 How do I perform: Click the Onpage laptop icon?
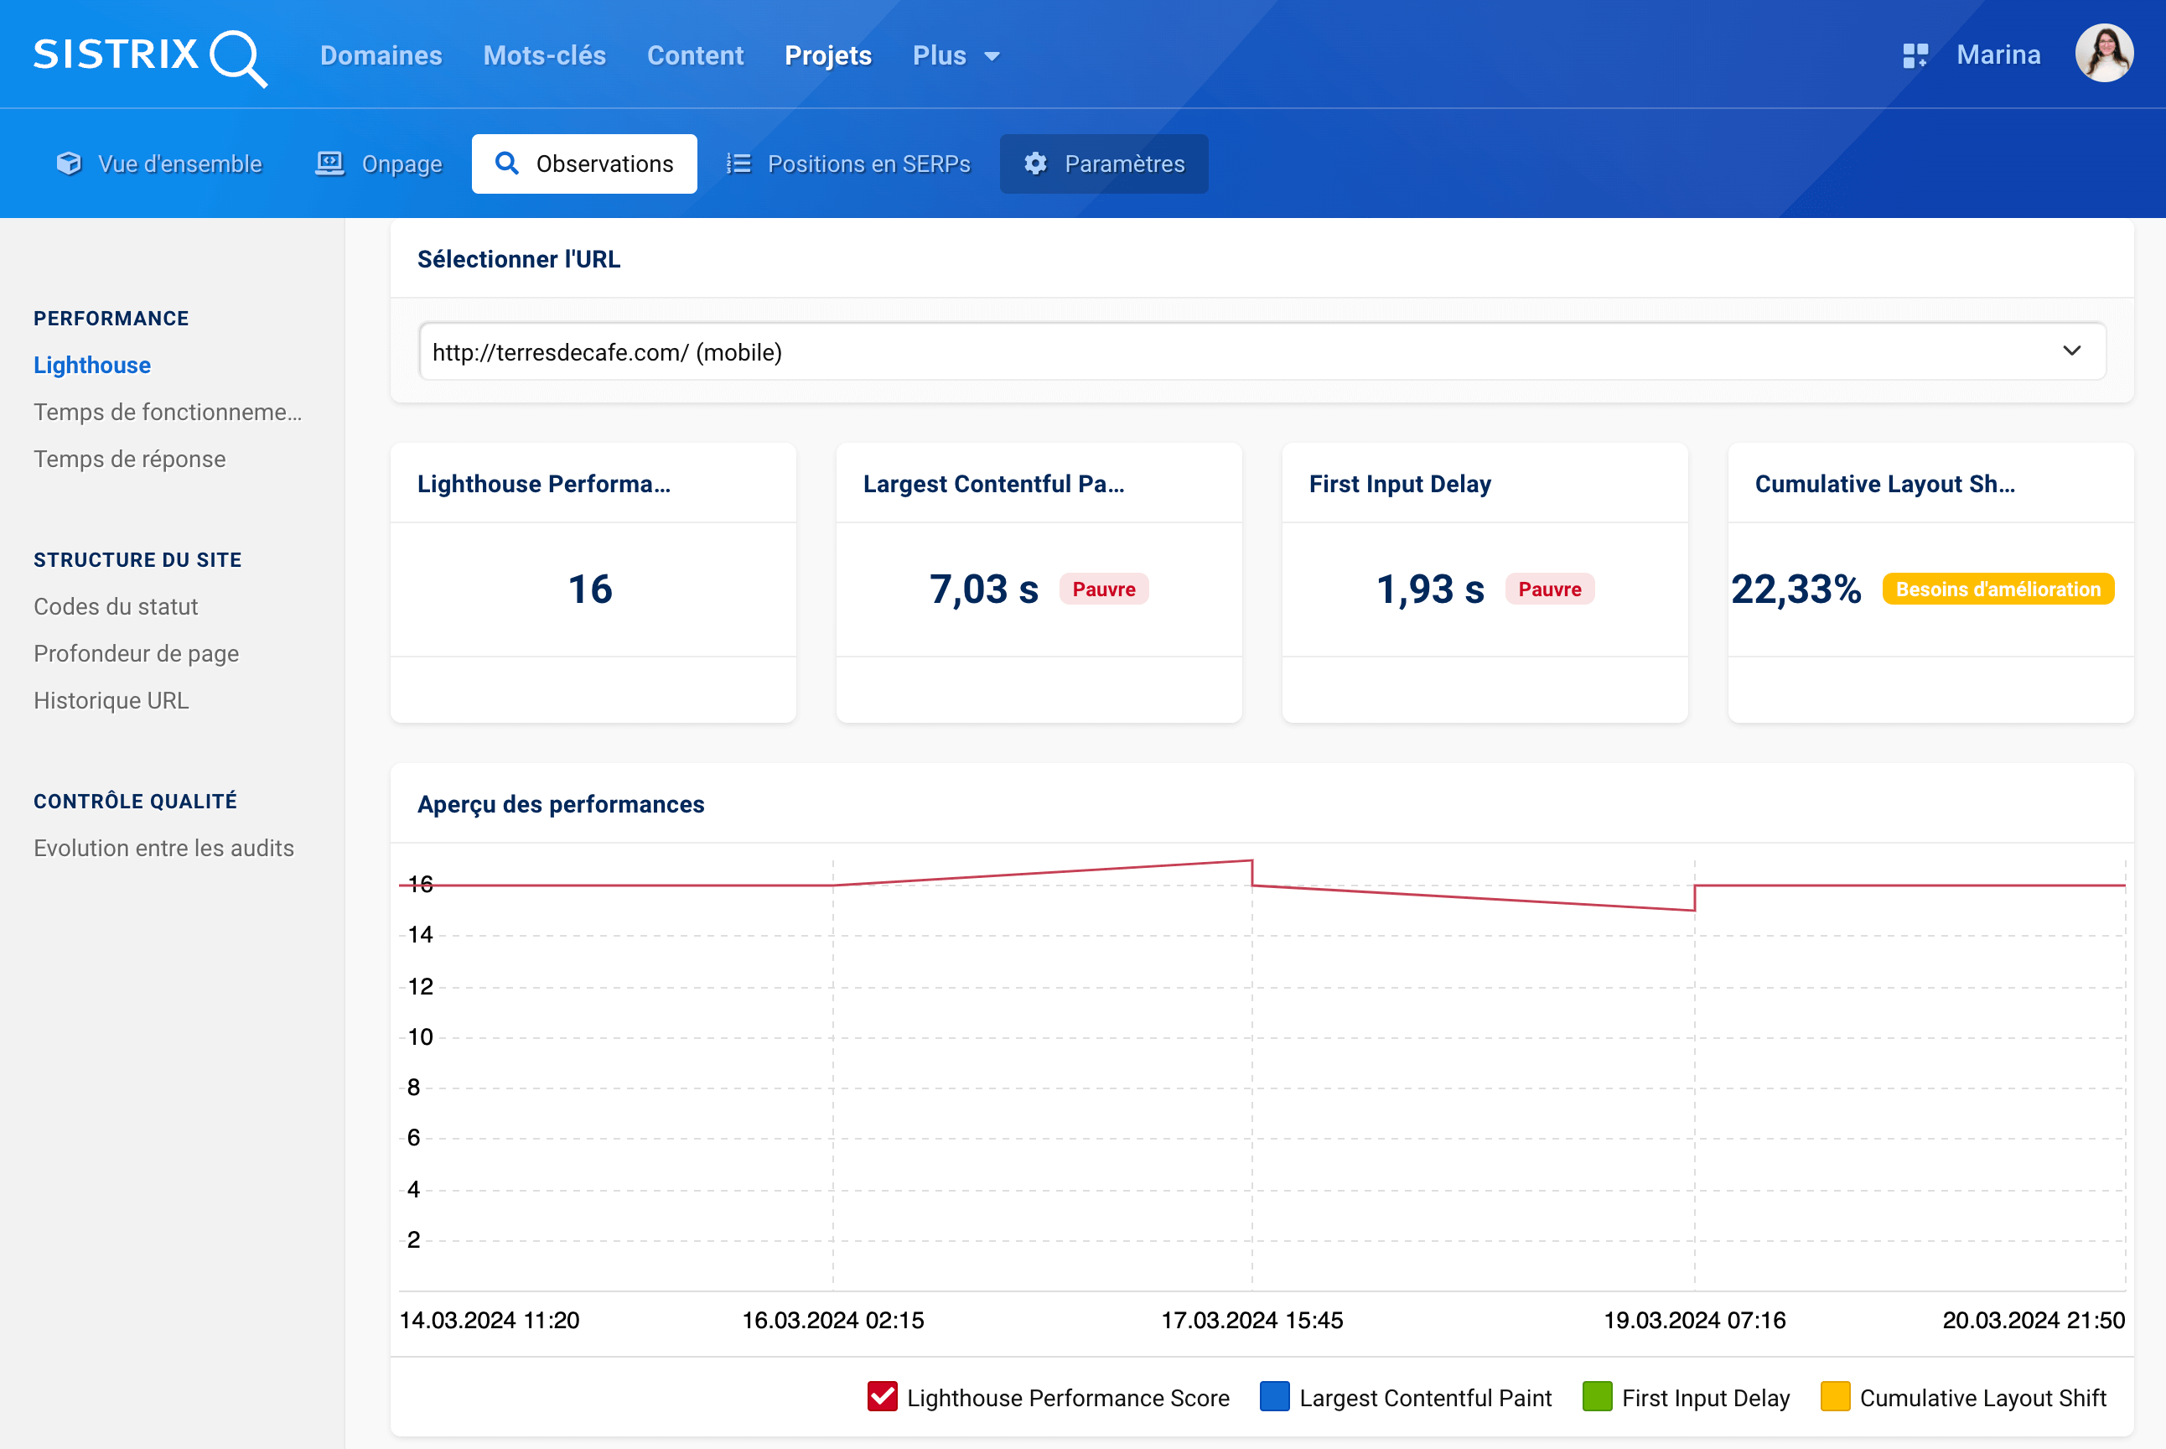(329, 164)
